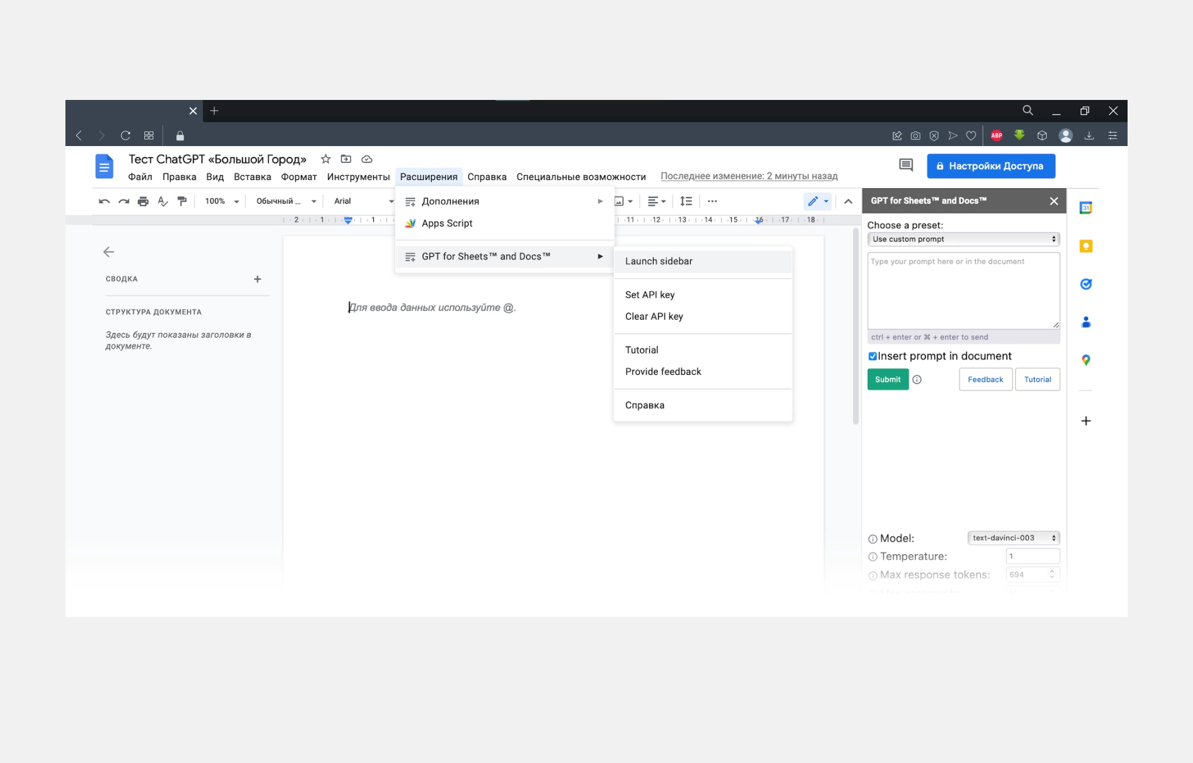
Task: Click the Submit info icon
Action: (917, 379)
